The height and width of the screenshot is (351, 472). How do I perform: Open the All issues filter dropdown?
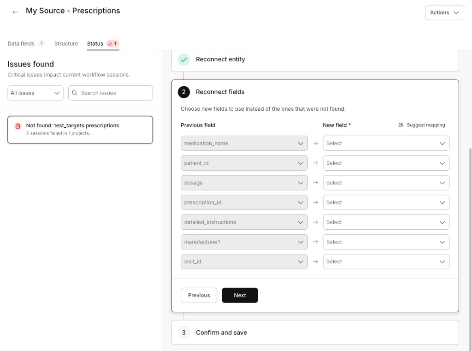[x=35, y=93]
